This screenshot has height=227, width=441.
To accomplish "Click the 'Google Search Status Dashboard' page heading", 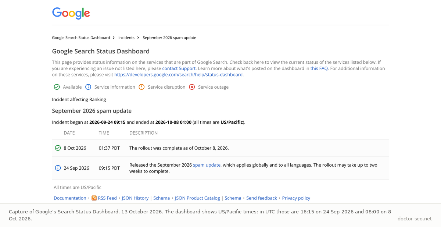I will click(x=101, y=51).
